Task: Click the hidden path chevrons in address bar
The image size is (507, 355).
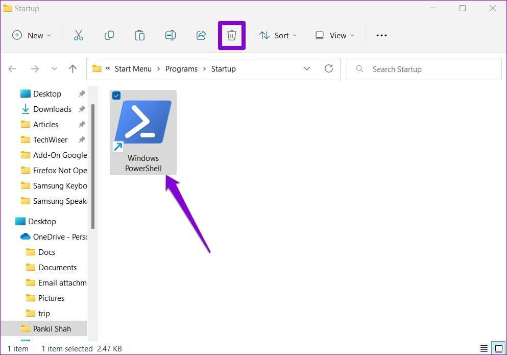Action: click(108, 68)
